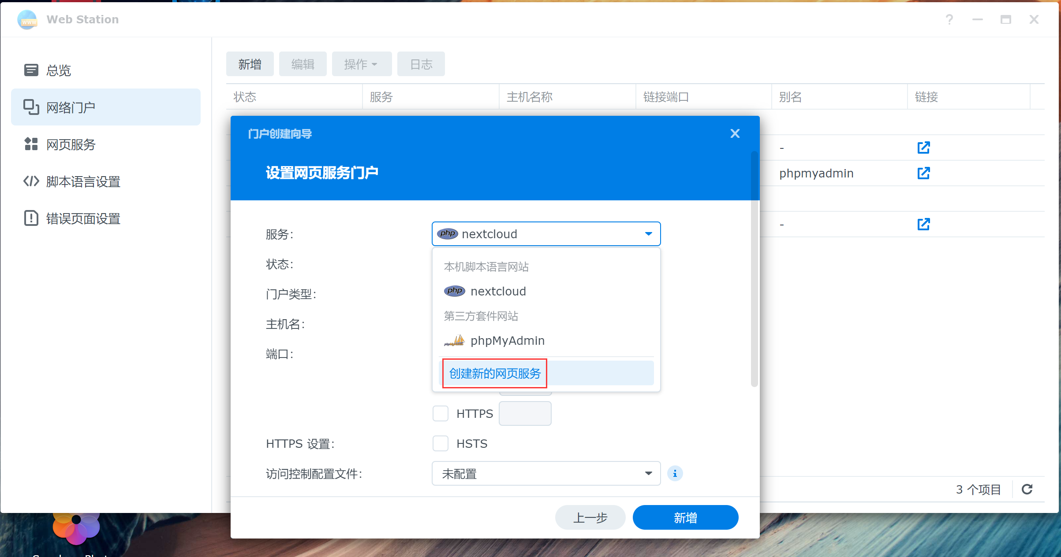The height and width of the screenshot is (557, 1061).
Task: Enable the HSTS checkbox
Action: pyautogui.click(x=440, y=443)
